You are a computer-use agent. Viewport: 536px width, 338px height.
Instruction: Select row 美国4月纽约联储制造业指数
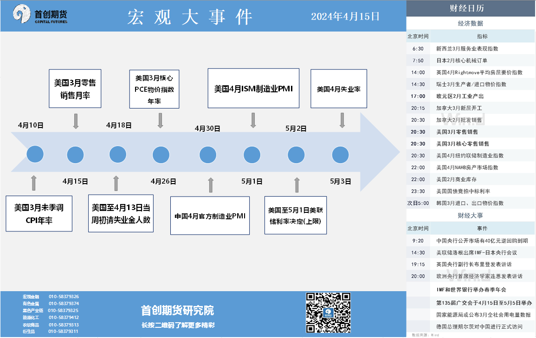471,156
